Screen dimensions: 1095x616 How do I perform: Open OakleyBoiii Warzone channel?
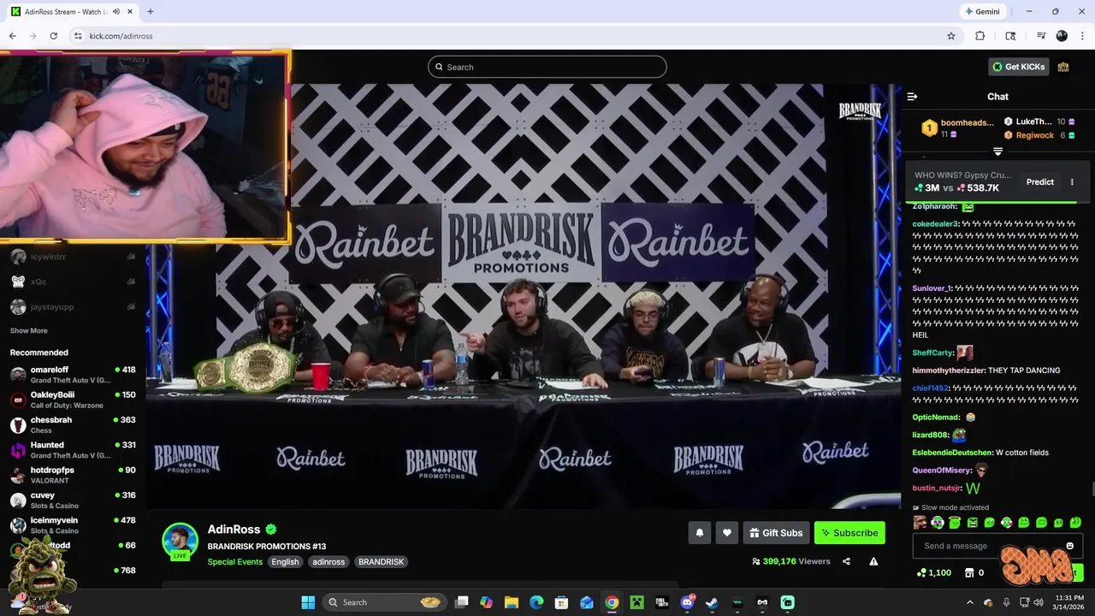click(73, 400)
